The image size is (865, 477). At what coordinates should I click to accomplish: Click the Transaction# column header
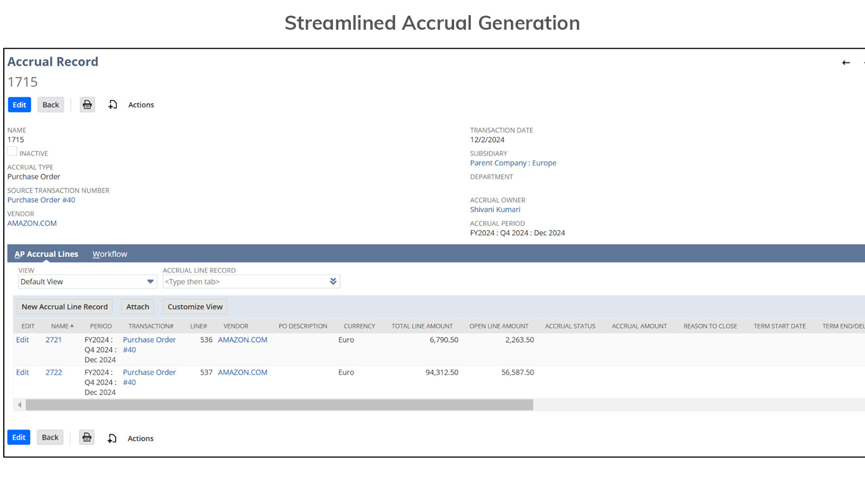point(151,326)
